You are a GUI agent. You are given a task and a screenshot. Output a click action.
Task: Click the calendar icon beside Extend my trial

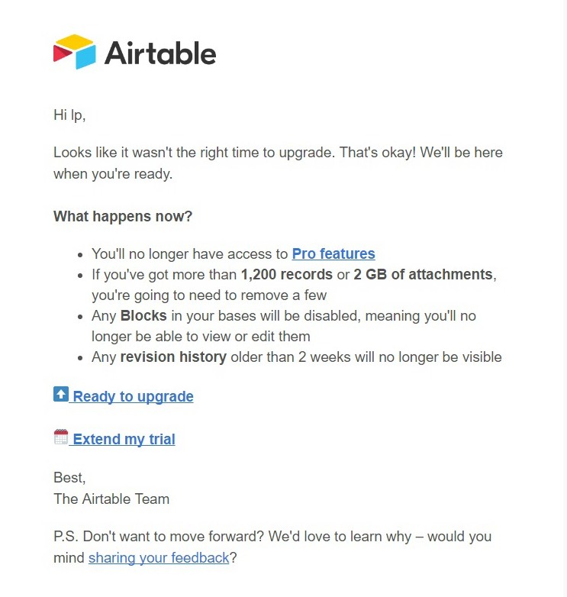click(x=61, y=437)
